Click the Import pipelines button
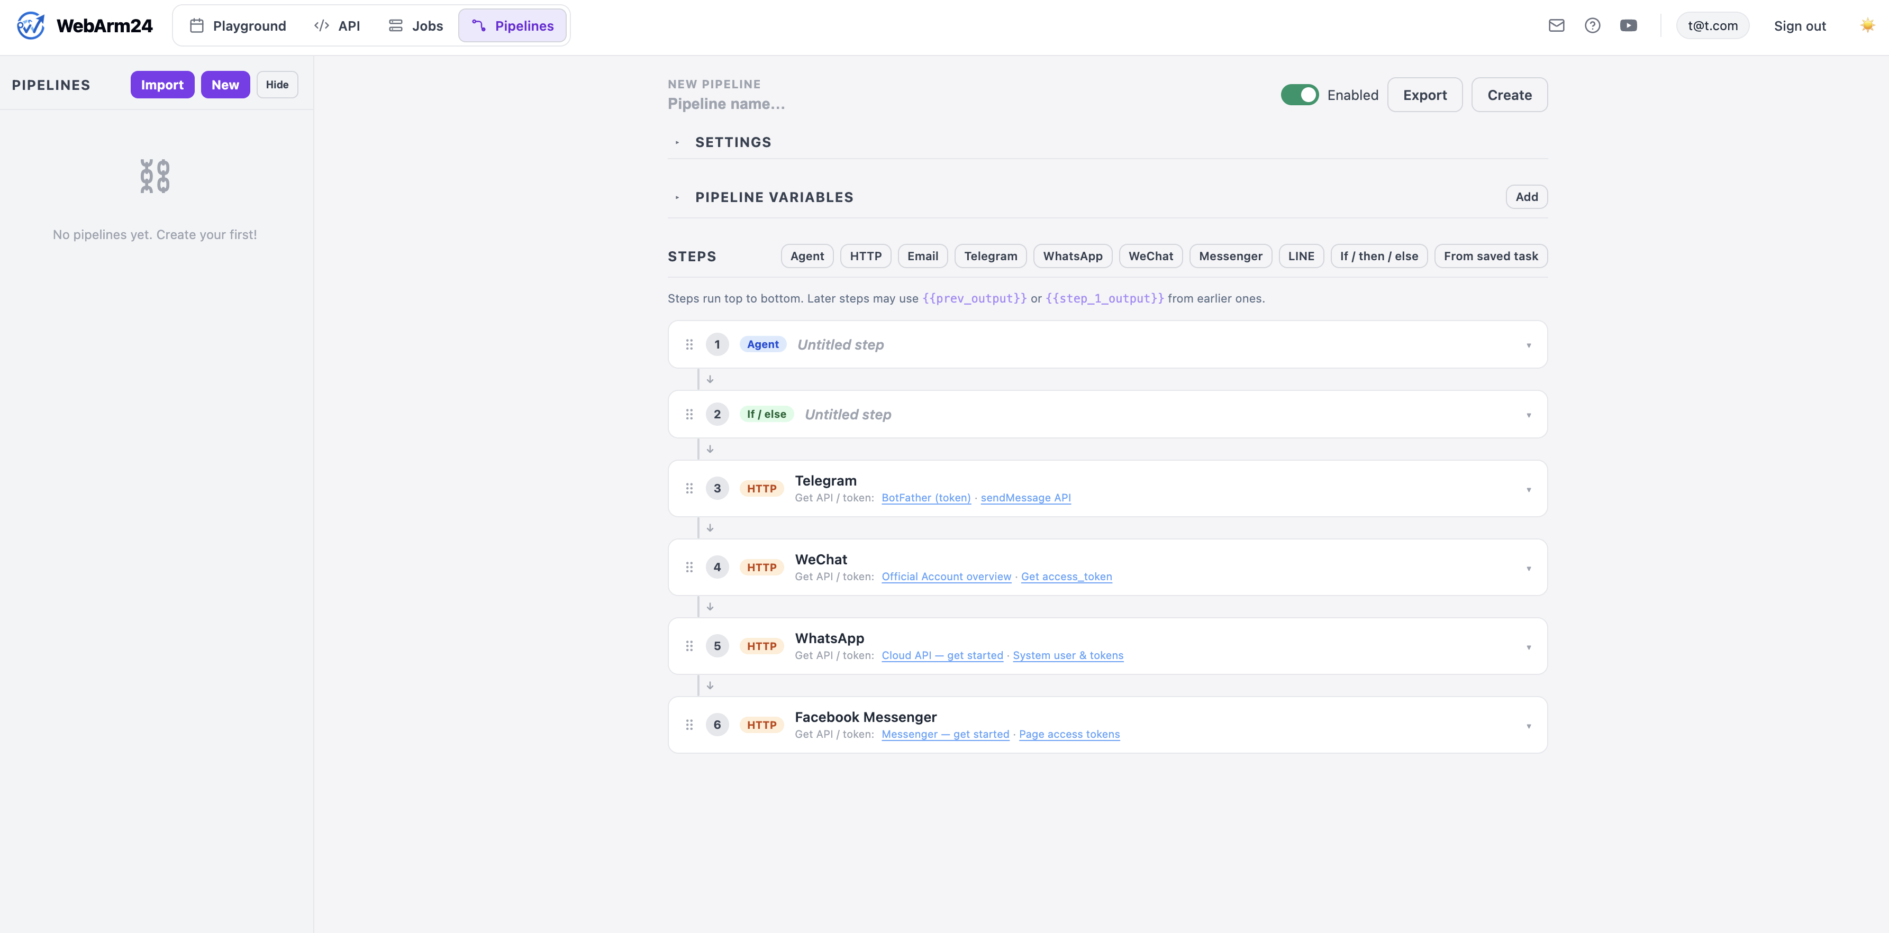The height and width of the screenshot is (933, 1889). pos(162,84)
